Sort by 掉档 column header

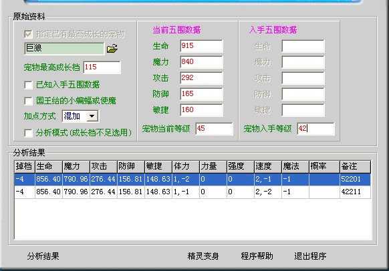25,166
